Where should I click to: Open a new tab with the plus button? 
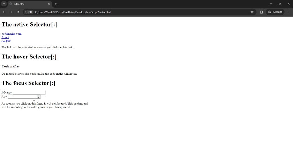pyautogui.click(x=56, y=4)
